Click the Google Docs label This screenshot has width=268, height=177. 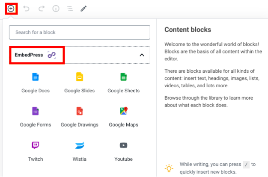[x=36, y=91]
